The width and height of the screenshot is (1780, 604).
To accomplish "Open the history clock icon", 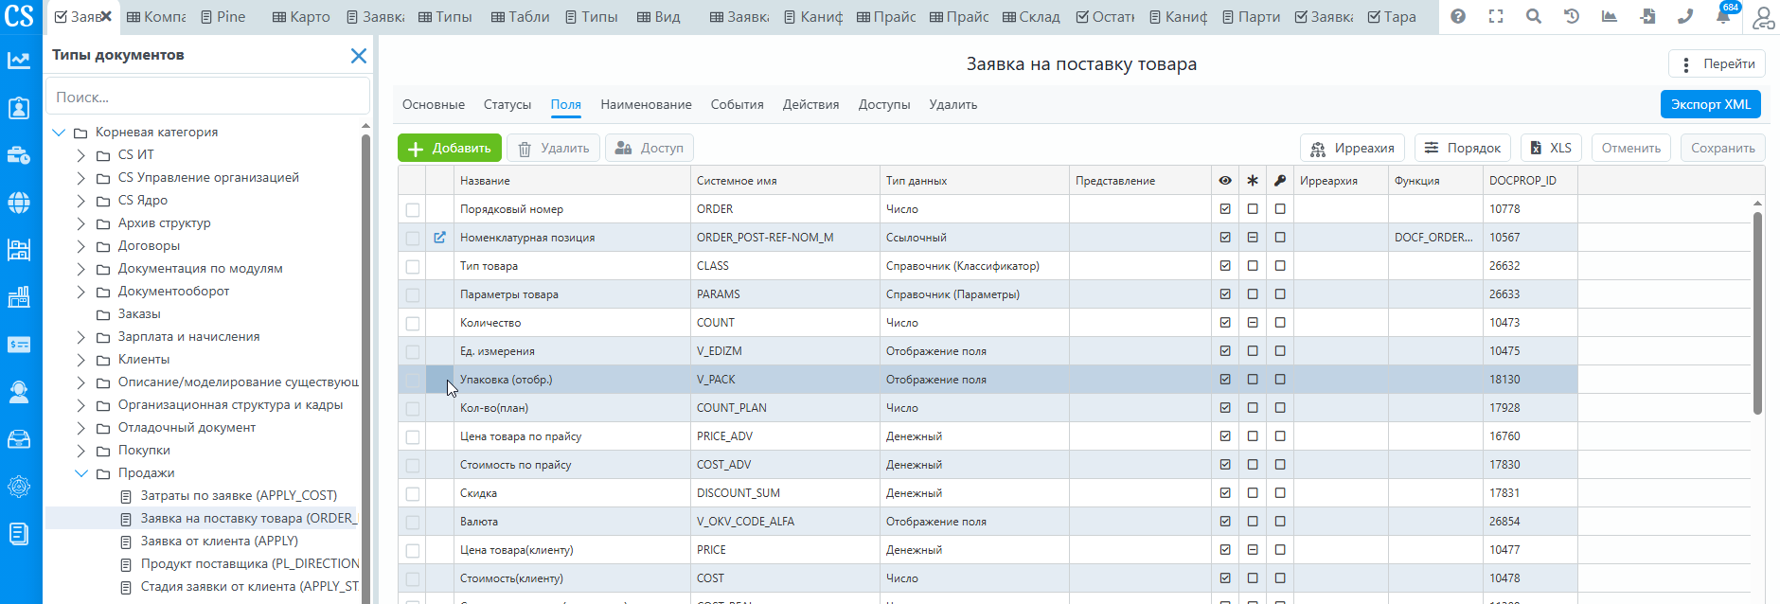I will coord(1572,16).
